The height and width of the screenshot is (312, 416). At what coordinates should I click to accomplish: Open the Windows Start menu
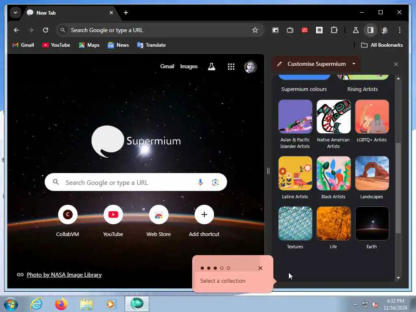11,304
